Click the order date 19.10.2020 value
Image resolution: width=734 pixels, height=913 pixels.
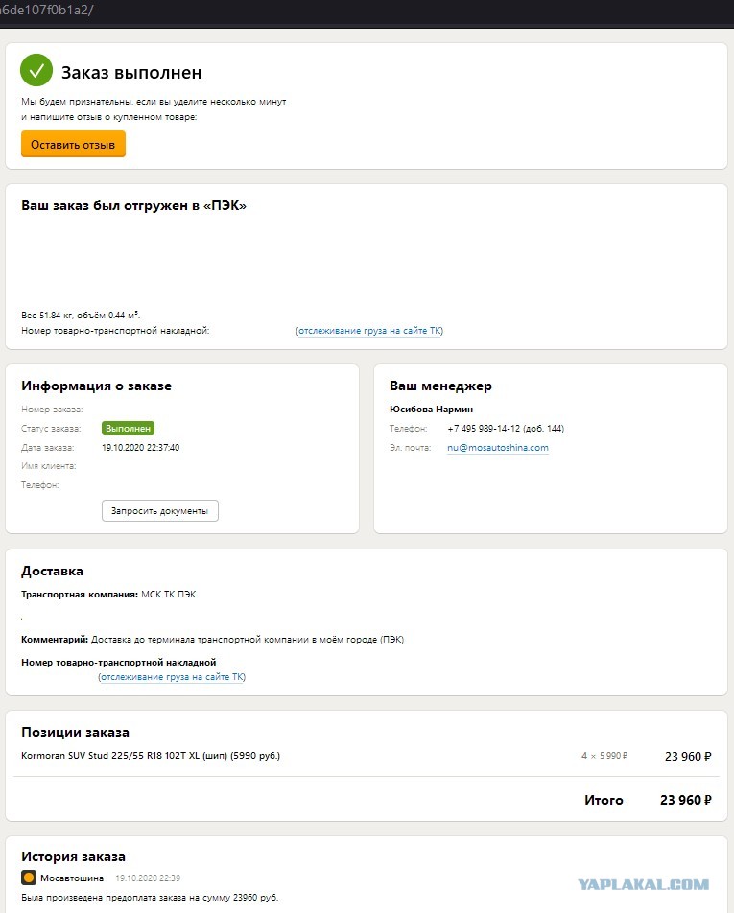pos(141,448)
